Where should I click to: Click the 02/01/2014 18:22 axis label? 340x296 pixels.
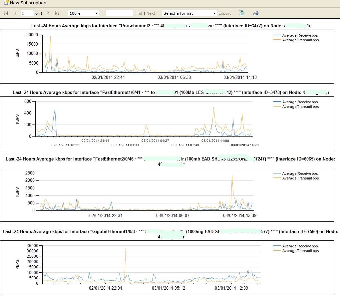[x=65, y=145]
